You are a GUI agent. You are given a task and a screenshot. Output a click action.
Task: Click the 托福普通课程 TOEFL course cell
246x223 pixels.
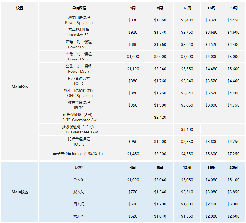point(79,142)
